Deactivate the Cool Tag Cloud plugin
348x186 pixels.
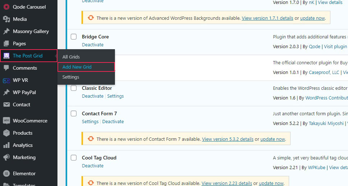[93, 166]
